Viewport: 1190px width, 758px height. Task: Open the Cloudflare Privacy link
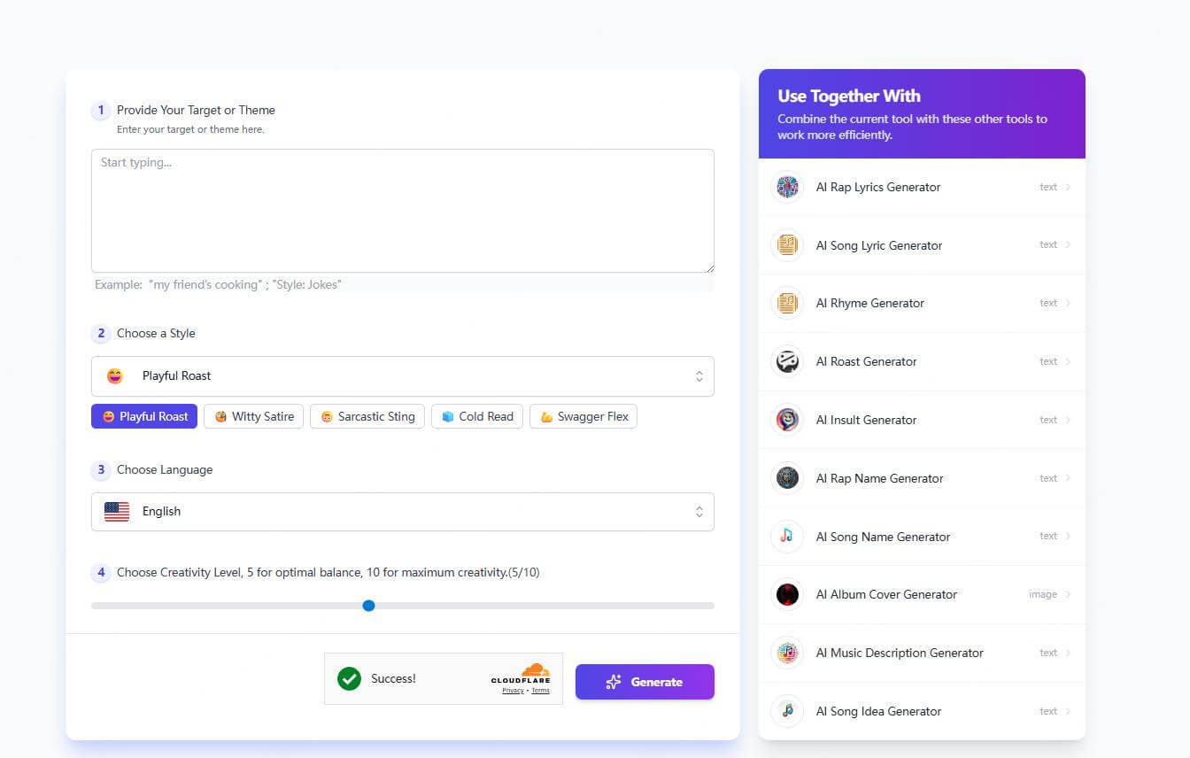(x=513, y=691)
